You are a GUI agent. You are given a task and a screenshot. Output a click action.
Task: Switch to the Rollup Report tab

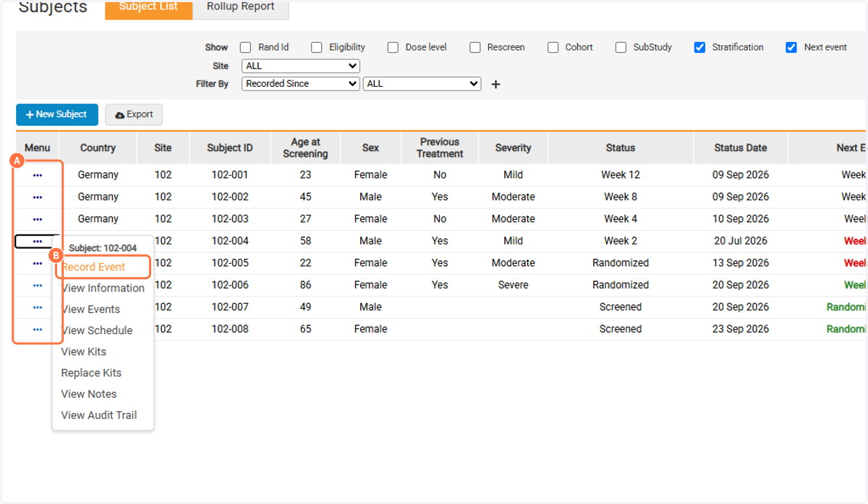coord(241,8)
